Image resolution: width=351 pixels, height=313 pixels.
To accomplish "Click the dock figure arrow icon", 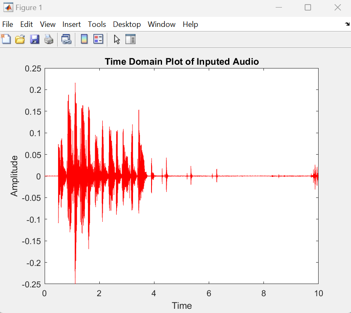I will (347, 24).
